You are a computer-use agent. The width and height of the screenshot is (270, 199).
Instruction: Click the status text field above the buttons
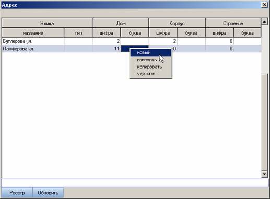[x=135, y=183]
